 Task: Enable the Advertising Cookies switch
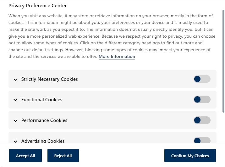pyautogui.click(x=202, y=140)
